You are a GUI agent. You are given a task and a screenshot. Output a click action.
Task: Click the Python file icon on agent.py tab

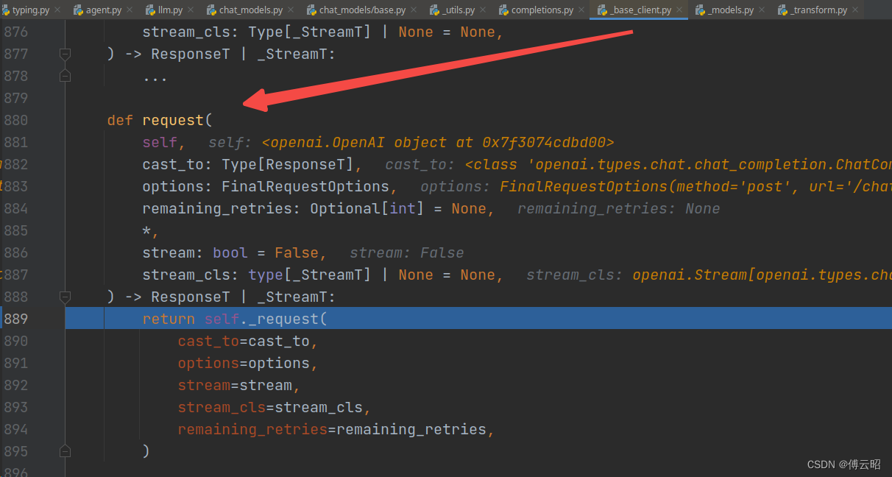(78, 10)
